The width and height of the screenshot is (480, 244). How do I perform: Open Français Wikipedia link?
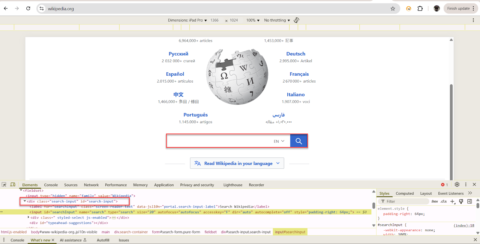pos(299,74)
